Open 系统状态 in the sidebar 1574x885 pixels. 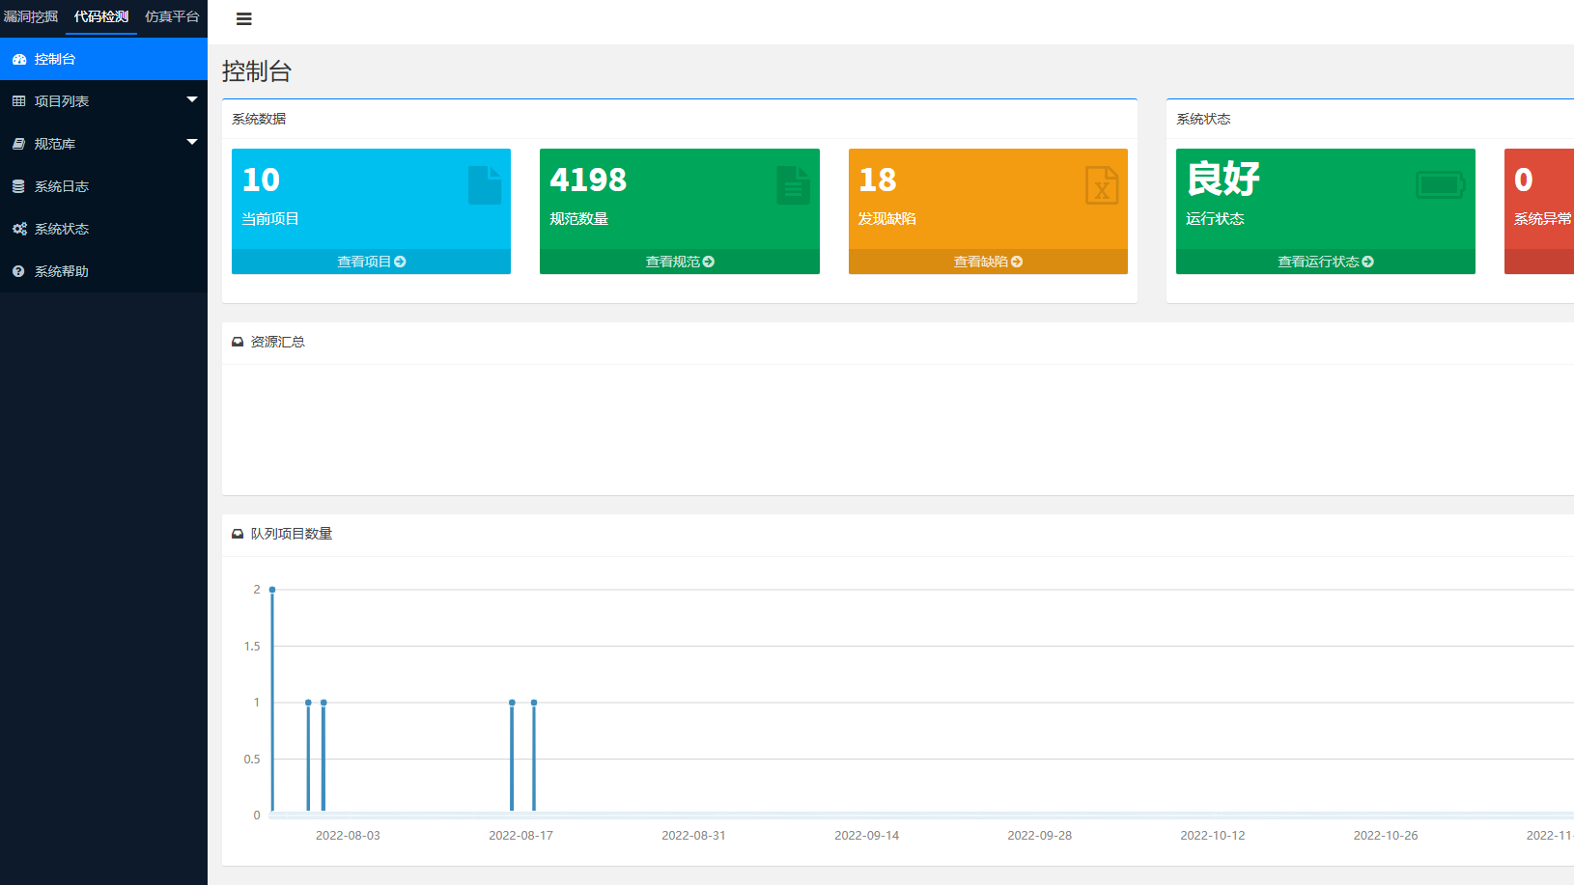[x=103, y=229]
